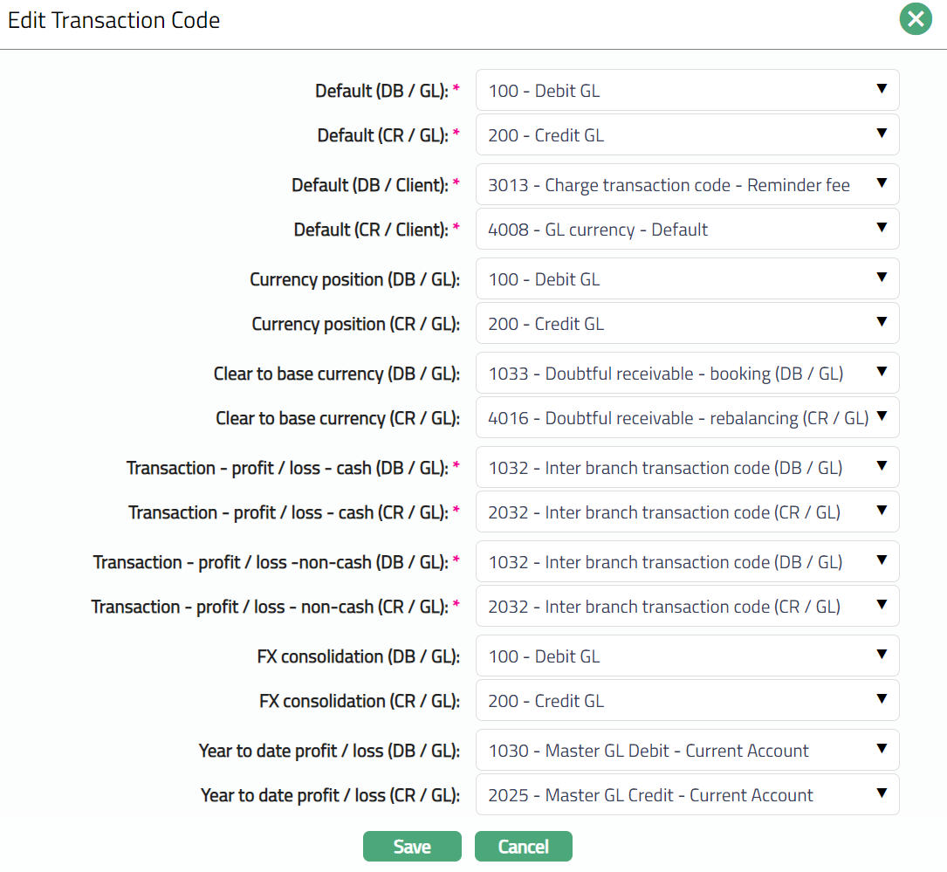Open Year to date profit / loss (DB / GL) dropdown
This screenshot has height=872, width=947.
pyautogui.click(x=687, y=751)
